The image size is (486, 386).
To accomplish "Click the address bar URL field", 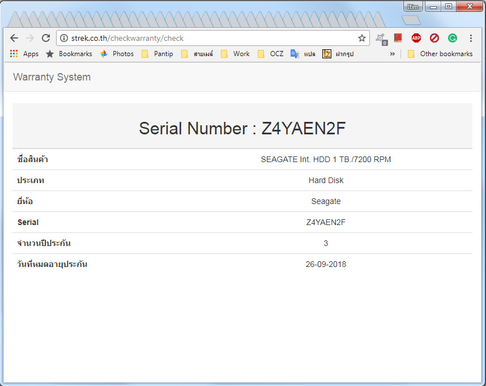I will point(213,38).
